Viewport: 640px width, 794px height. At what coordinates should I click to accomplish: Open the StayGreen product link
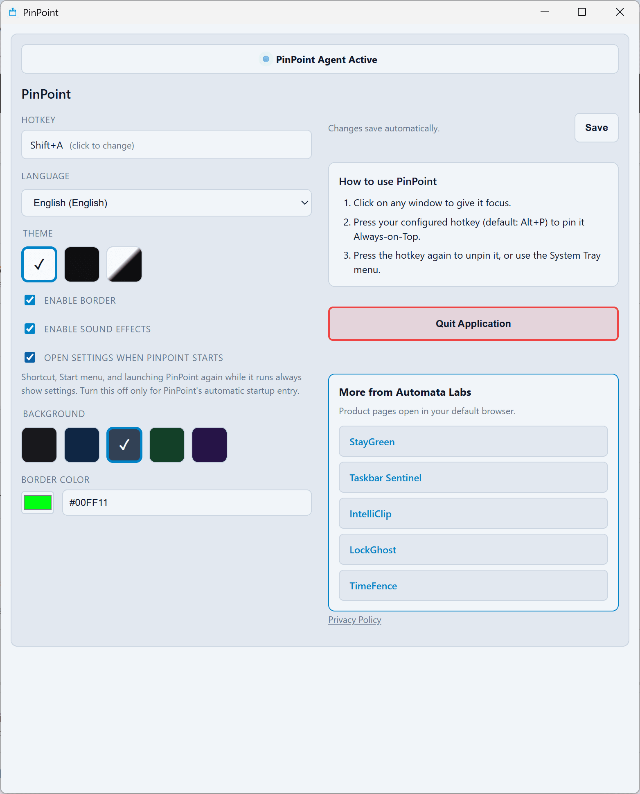[473, 442]
